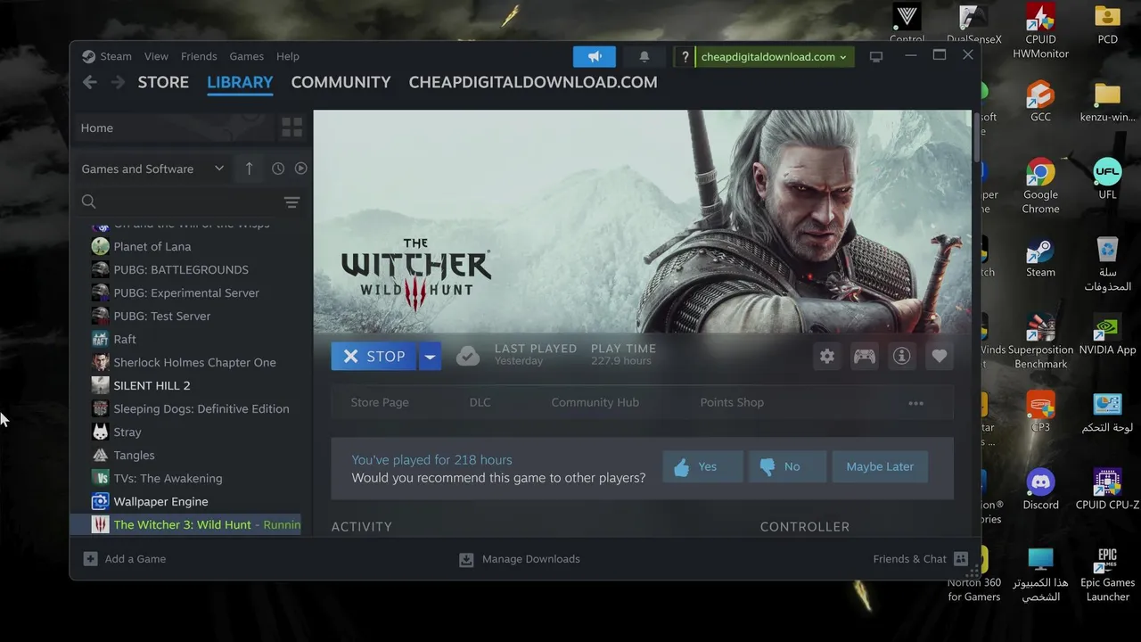Select Sherlock Holmes Chapter One
This screenshot has width=1141, height=642.
(x=196, y=362)
